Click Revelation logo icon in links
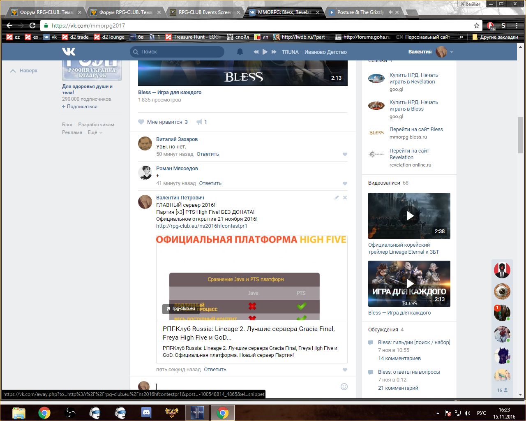Image resolution: width=526 pixels, height=421 pixels. (x=376, y=154)
